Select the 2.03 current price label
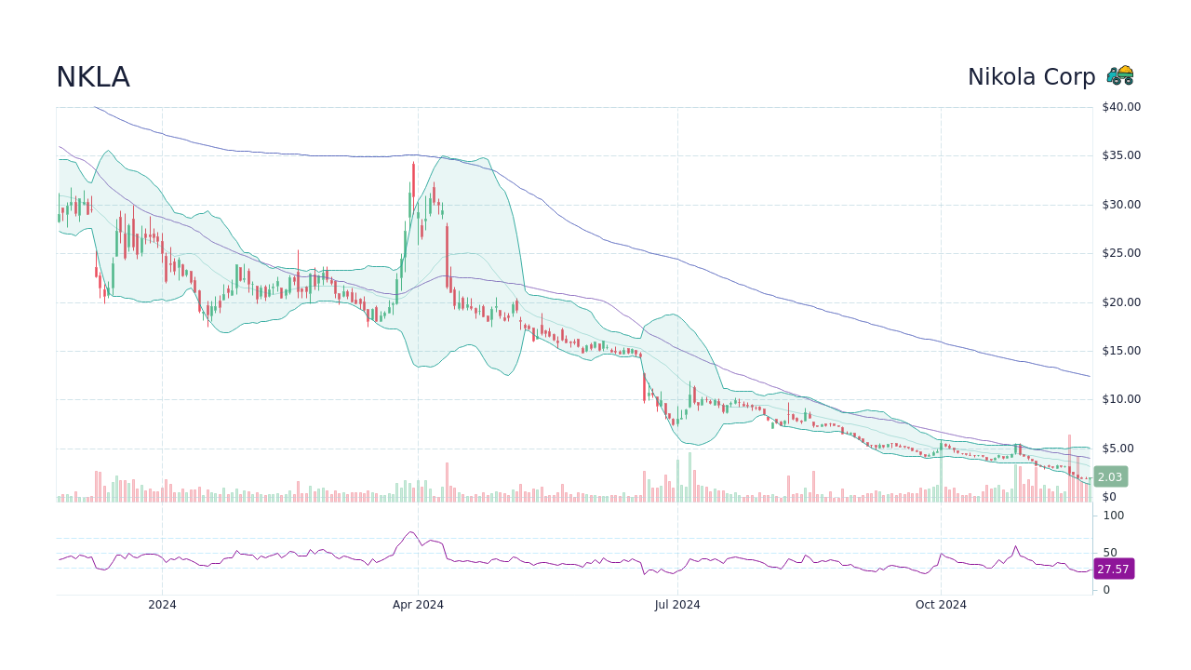This screenshot has width=1191, height=670. pos(1110,476)
